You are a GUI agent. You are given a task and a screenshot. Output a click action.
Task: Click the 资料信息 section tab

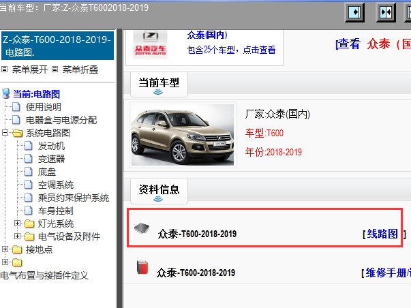point(159,191)
